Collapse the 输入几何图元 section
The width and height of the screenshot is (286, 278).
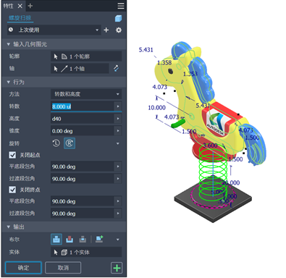9,44
